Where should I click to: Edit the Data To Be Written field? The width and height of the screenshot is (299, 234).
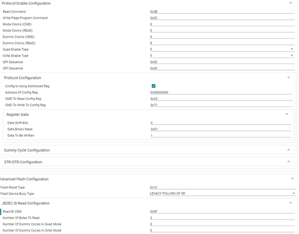point(221,135)
